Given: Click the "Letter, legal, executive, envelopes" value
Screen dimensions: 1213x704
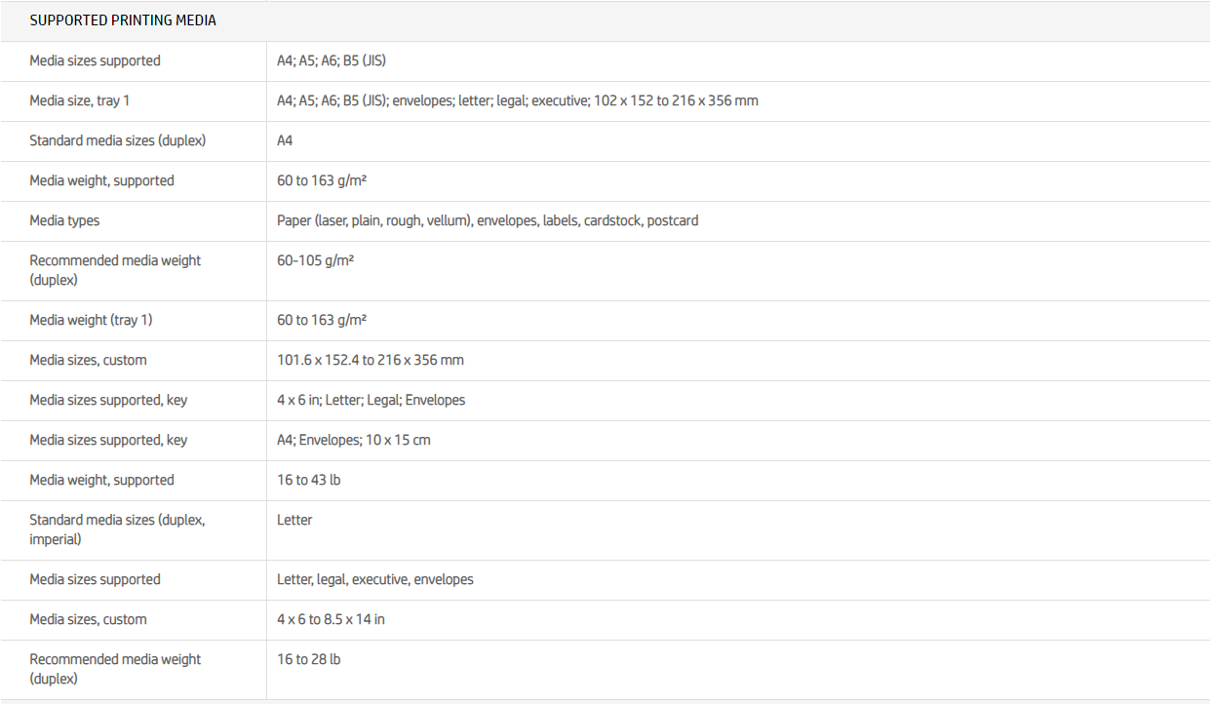Looking at the screenshot, I should click(x=374, y=579).
